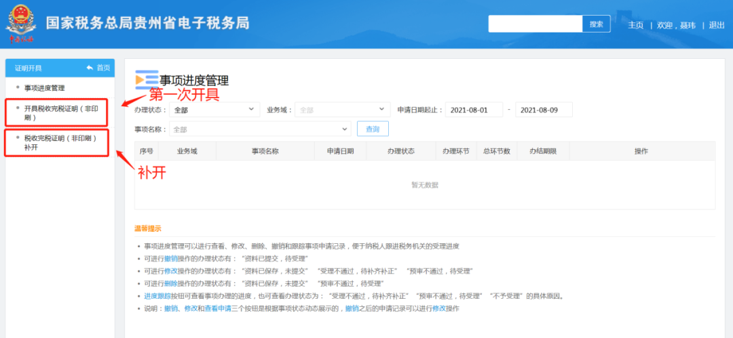Expand the 事项名称 dropdown

(260, 129)
